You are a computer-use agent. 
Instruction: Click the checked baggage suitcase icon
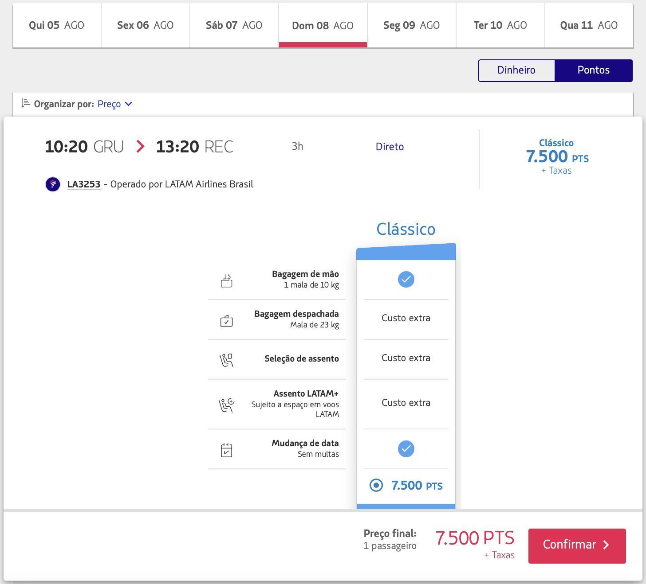(227, 321)
